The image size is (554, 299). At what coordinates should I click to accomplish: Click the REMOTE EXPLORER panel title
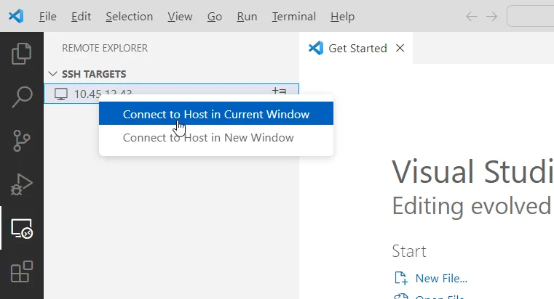[105, 48]
